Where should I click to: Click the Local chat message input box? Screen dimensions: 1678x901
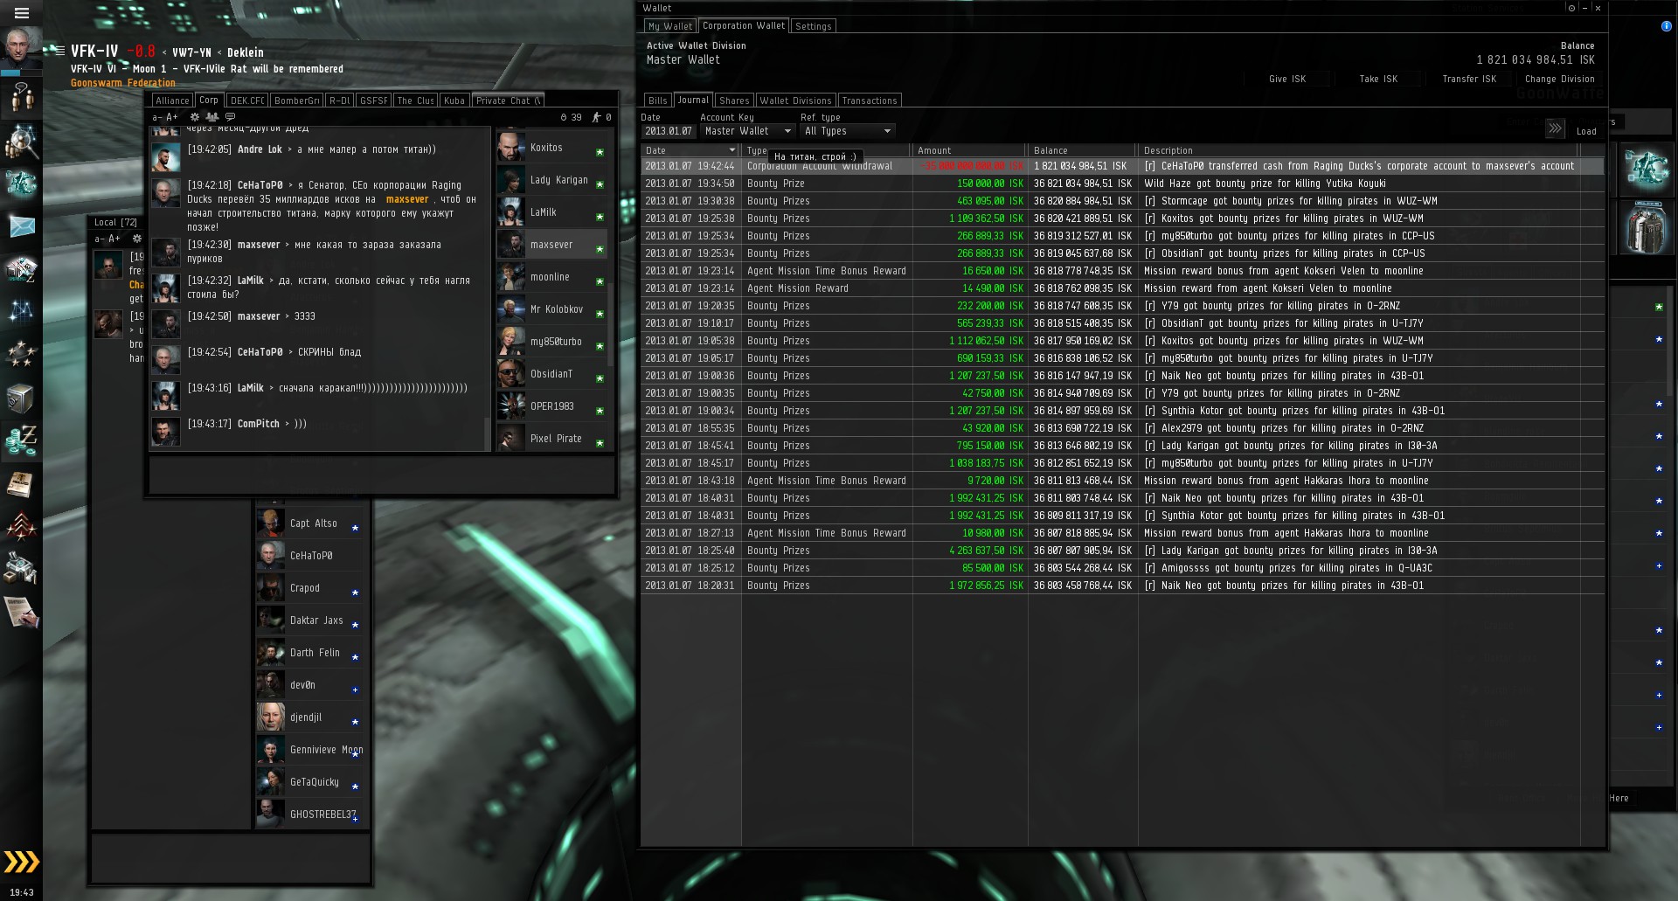(231, 857)
